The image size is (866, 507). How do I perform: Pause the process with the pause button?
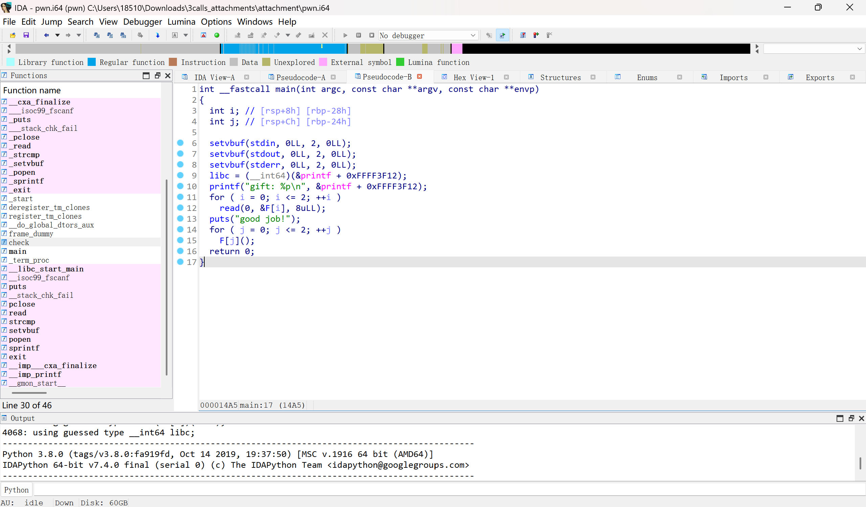point(359,35)
